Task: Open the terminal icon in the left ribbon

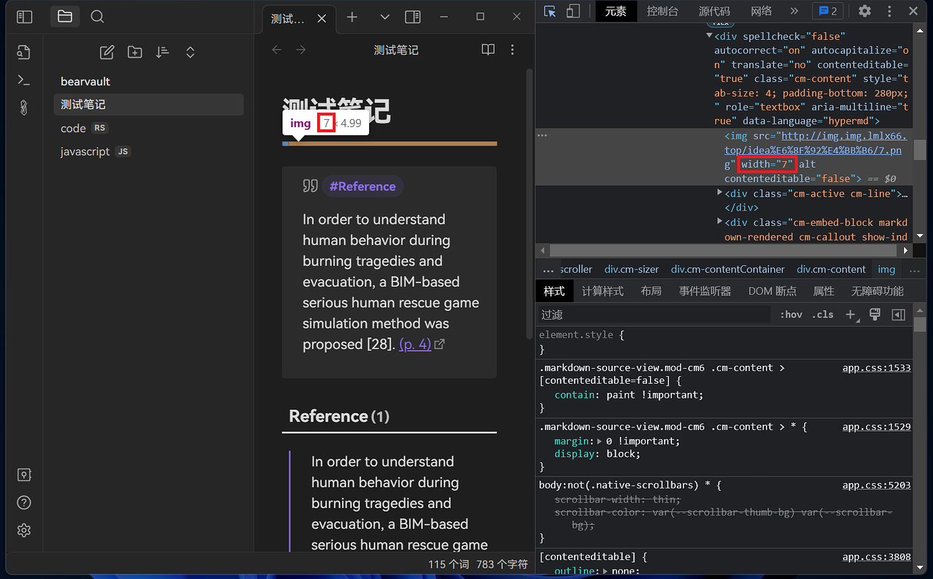Action: [24, 80]
